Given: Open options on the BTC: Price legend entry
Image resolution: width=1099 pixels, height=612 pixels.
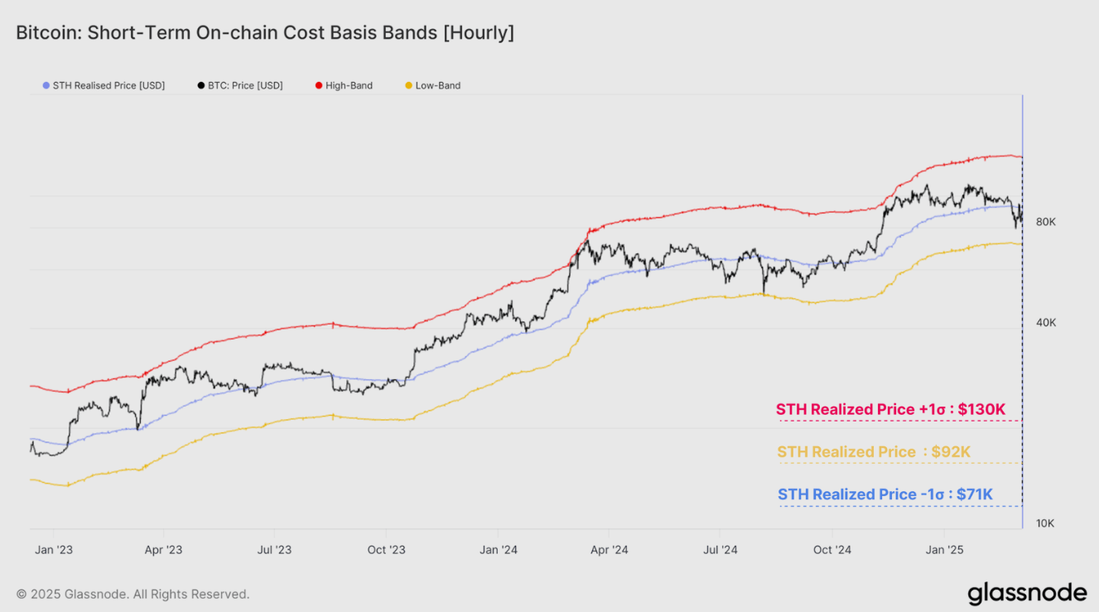Looking at the screenshot, I should coord(245,85).
